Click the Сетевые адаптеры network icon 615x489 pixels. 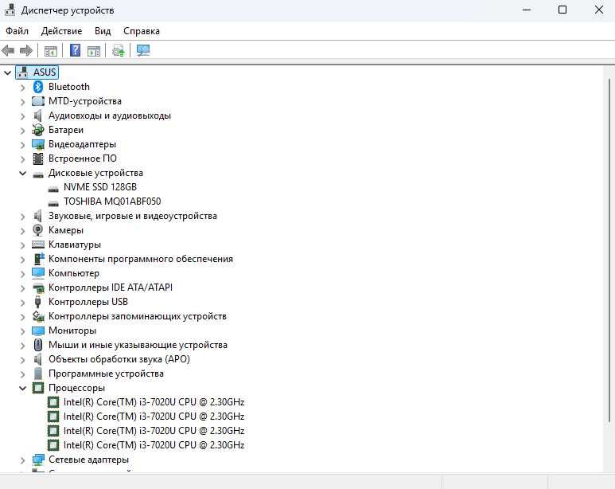(x=38, y=460)
